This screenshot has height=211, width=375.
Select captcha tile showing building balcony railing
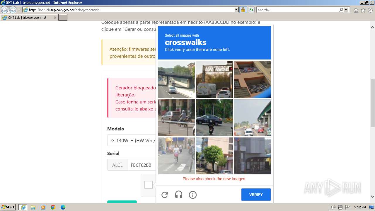(x=253, y=80)
